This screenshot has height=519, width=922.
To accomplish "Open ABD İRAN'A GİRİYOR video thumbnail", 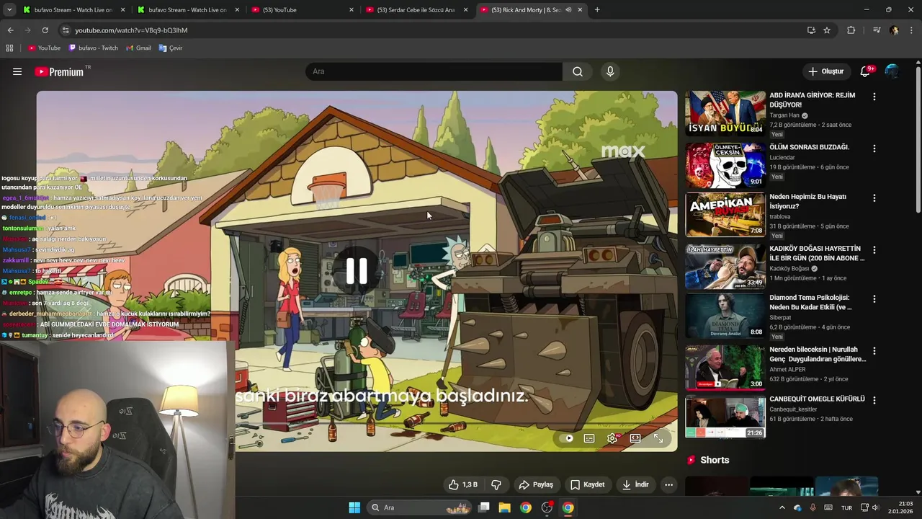I will [x=725, y=112].
